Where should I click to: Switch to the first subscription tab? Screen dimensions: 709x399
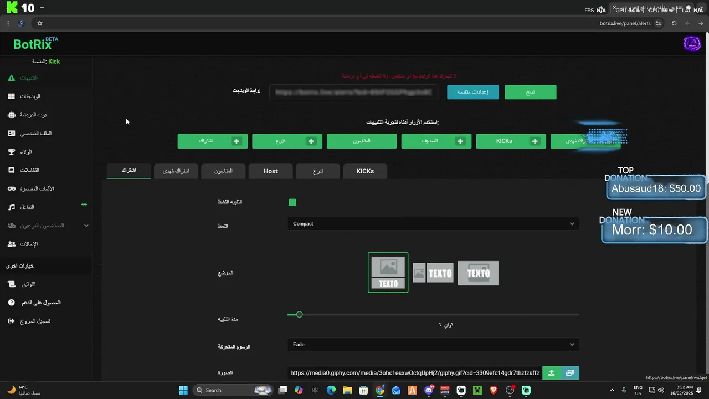pos(129,171)
